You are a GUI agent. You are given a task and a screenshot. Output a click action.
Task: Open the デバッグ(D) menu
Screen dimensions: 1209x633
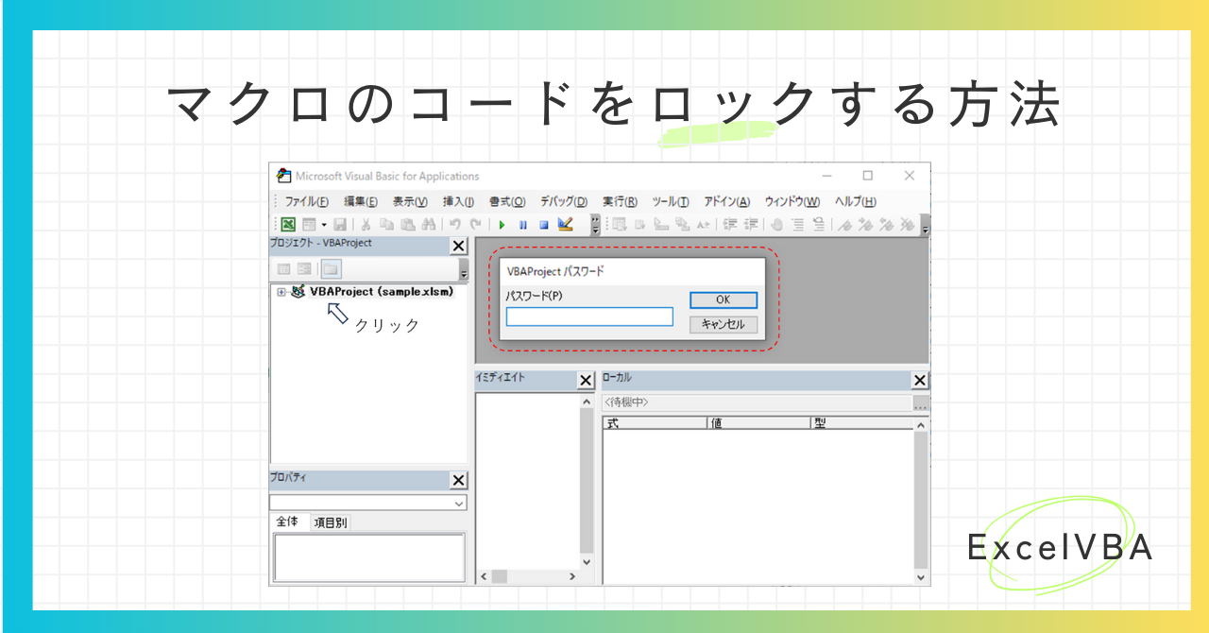(x=564, y=201)
